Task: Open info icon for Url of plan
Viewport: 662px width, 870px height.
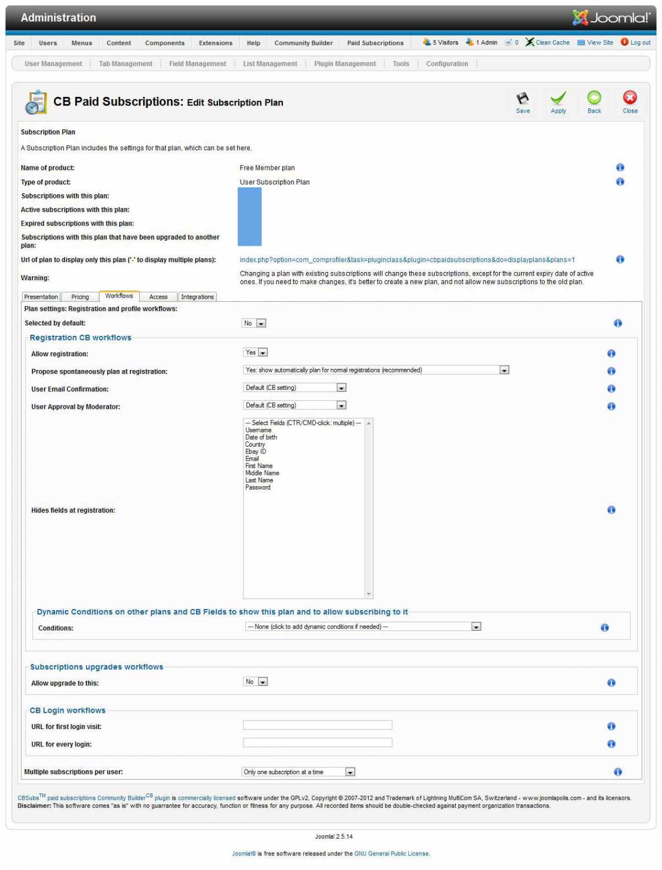Action: (x=620, y=259)
